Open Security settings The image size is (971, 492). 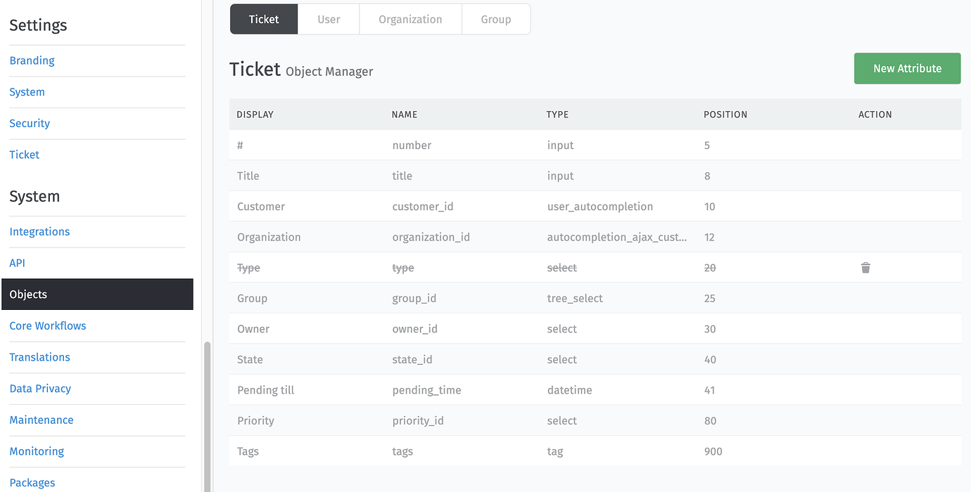coord(30,123)
